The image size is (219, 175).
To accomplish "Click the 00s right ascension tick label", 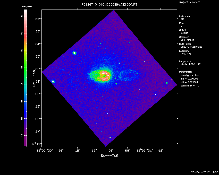I will click(x=128, y=151).
